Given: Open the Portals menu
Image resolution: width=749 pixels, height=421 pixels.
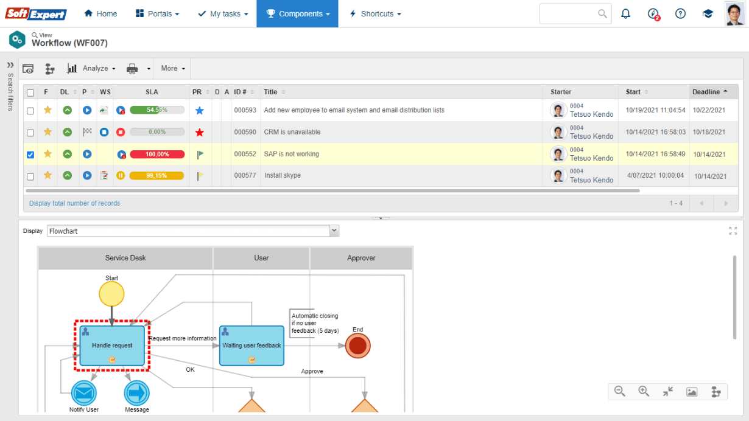Looking at the screenshot, I should (157, 13).
